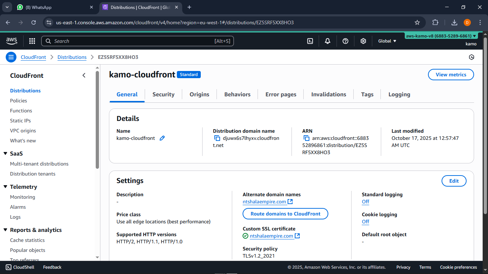
Task: Open the Invalidations tab
Action: click(x=328, y=94)
